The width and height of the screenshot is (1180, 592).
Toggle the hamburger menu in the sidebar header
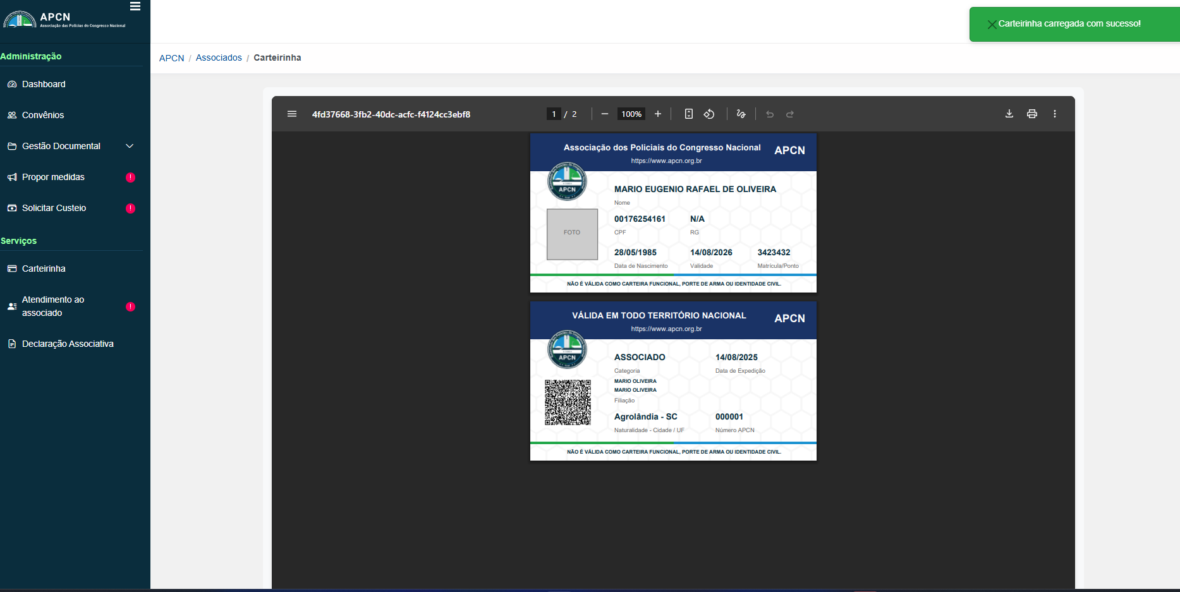135,6
